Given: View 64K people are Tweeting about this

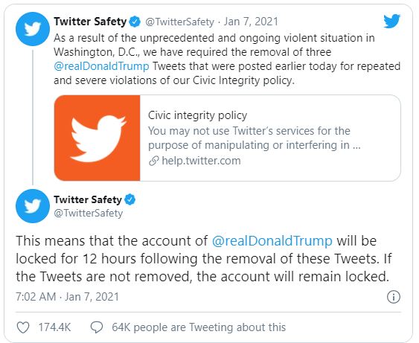Looking at the screenshot, I should coord(199,327).
